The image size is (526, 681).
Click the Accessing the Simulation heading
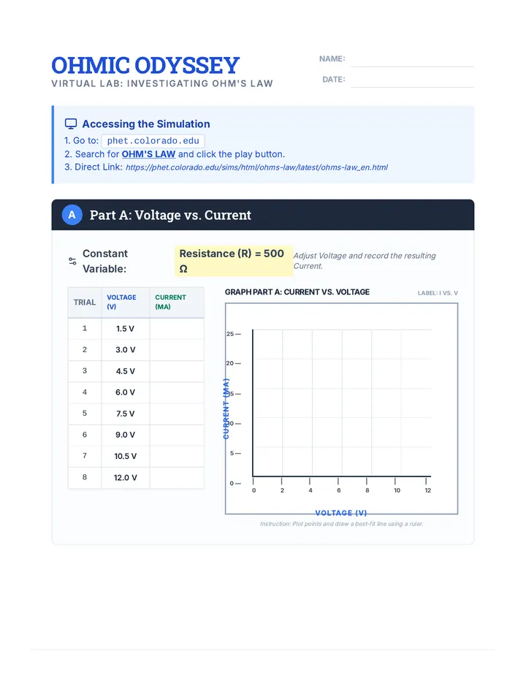click(146, 123)
